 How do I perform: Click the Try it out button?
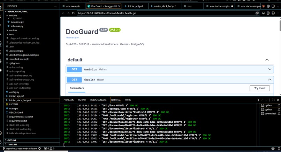[x=260, y=88]
